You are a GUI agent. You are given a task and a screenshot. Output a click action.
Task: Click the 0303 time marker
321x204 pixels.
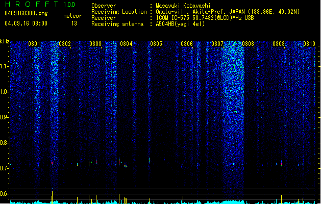pos(95,44)
